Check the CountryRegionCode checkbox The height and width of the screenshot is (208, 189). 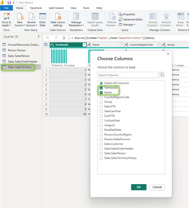point(101,97)
